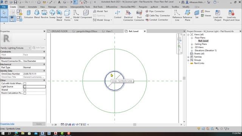
Task: Set the work plane
Action: tap(197, 15)
